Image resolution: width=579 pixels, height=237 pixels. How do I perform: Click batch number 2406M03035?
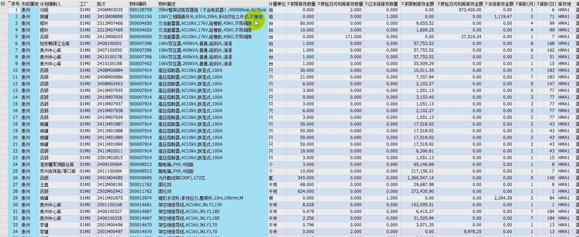point(110,10)
